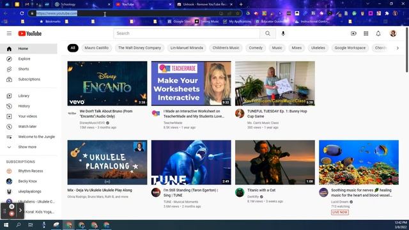Viewport: 409px width, 230px height.
Task: Open Make Your Worksheets Interactive thumbnail
Action: [191, 84]
